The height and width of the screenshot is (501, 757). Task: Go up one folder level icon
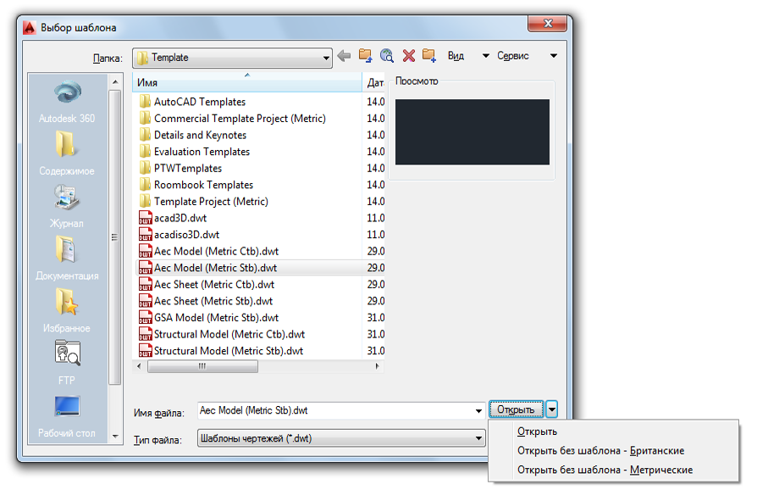click(366, 56)
